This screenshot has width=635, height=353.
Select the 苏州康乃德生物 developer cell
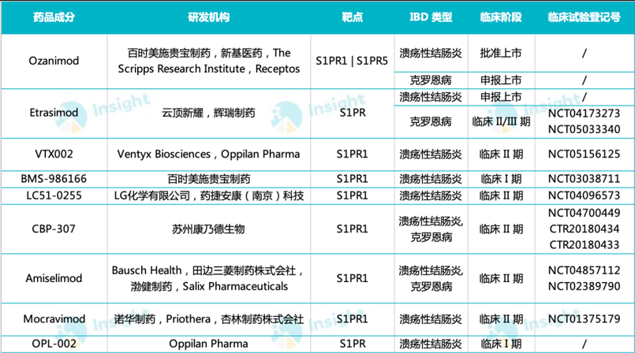pyautogui.click(x=208, y=229)
